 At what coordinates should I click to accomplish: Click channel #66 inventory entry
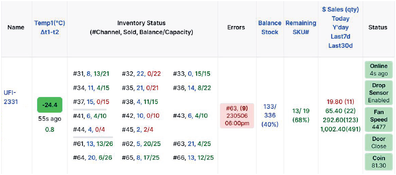click(193, 158)
